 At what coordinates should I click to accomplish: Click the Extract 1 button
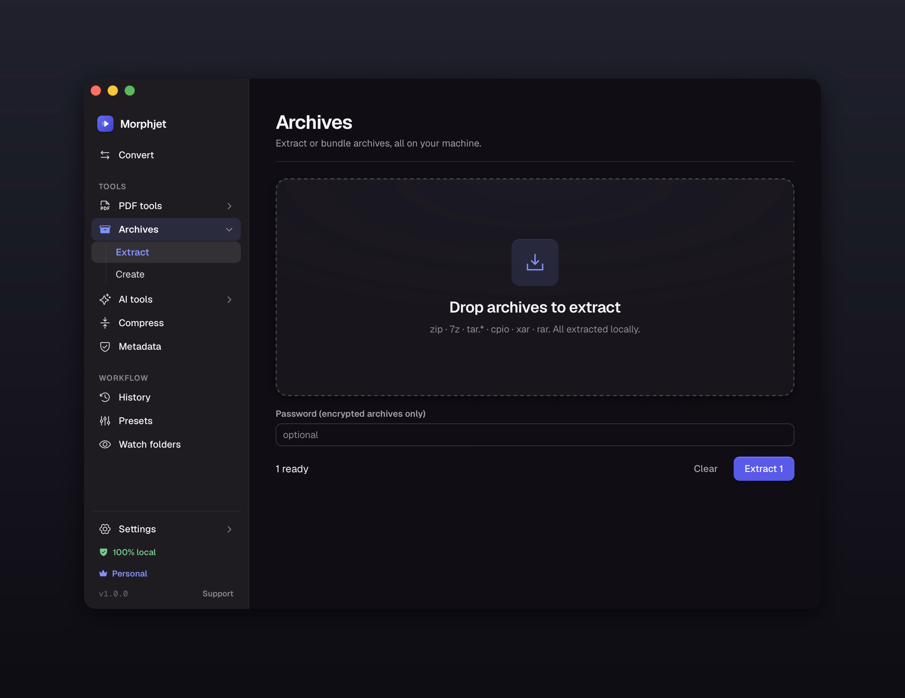[764, 469]
